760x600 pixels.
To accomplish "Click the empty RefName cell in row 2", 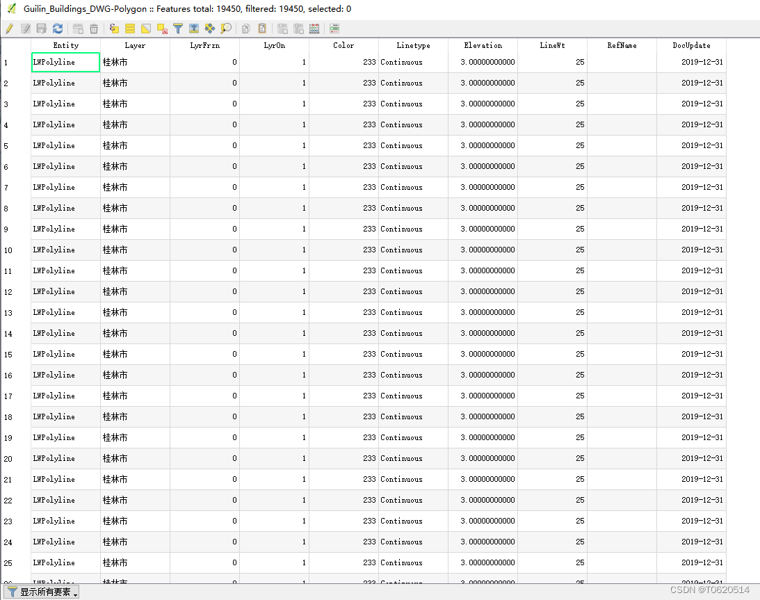I will pyautogui.click(x=622, y=83).
